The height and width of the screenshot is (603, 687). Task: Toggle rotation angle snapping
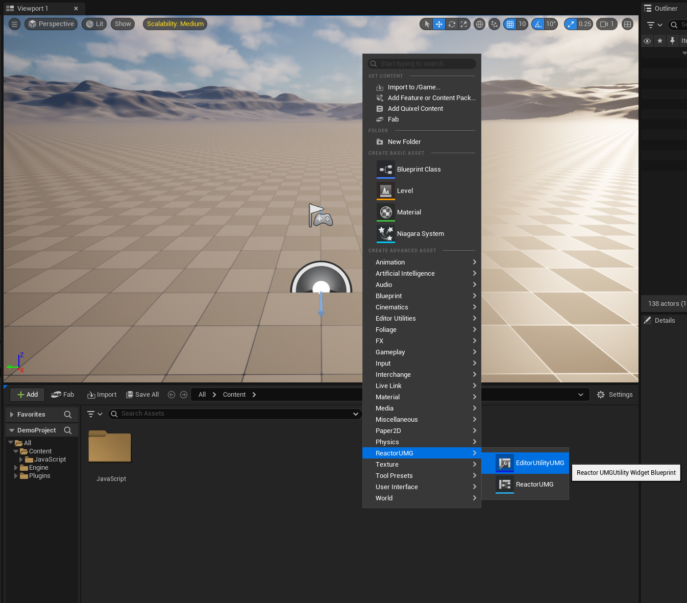point(538,24)
